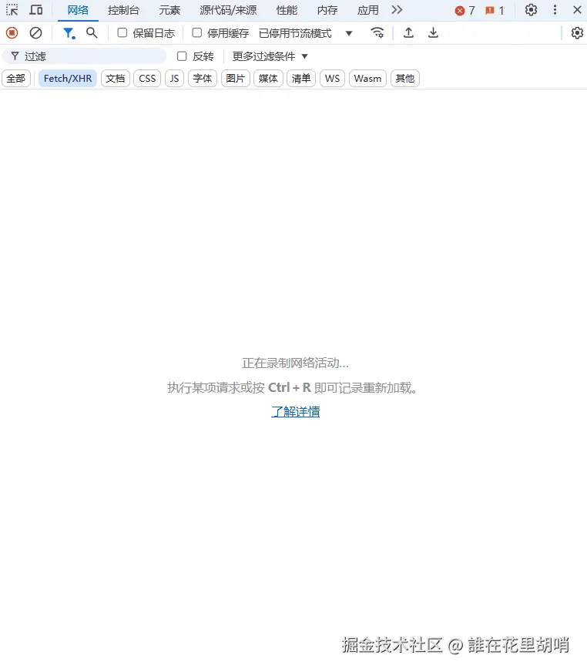Enable the 停用缓存 checkbox

tap(196, 32)
